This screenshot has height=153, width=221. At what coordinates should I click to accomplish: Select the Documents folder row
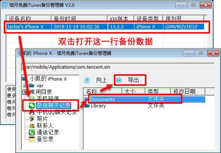(145, 99)
